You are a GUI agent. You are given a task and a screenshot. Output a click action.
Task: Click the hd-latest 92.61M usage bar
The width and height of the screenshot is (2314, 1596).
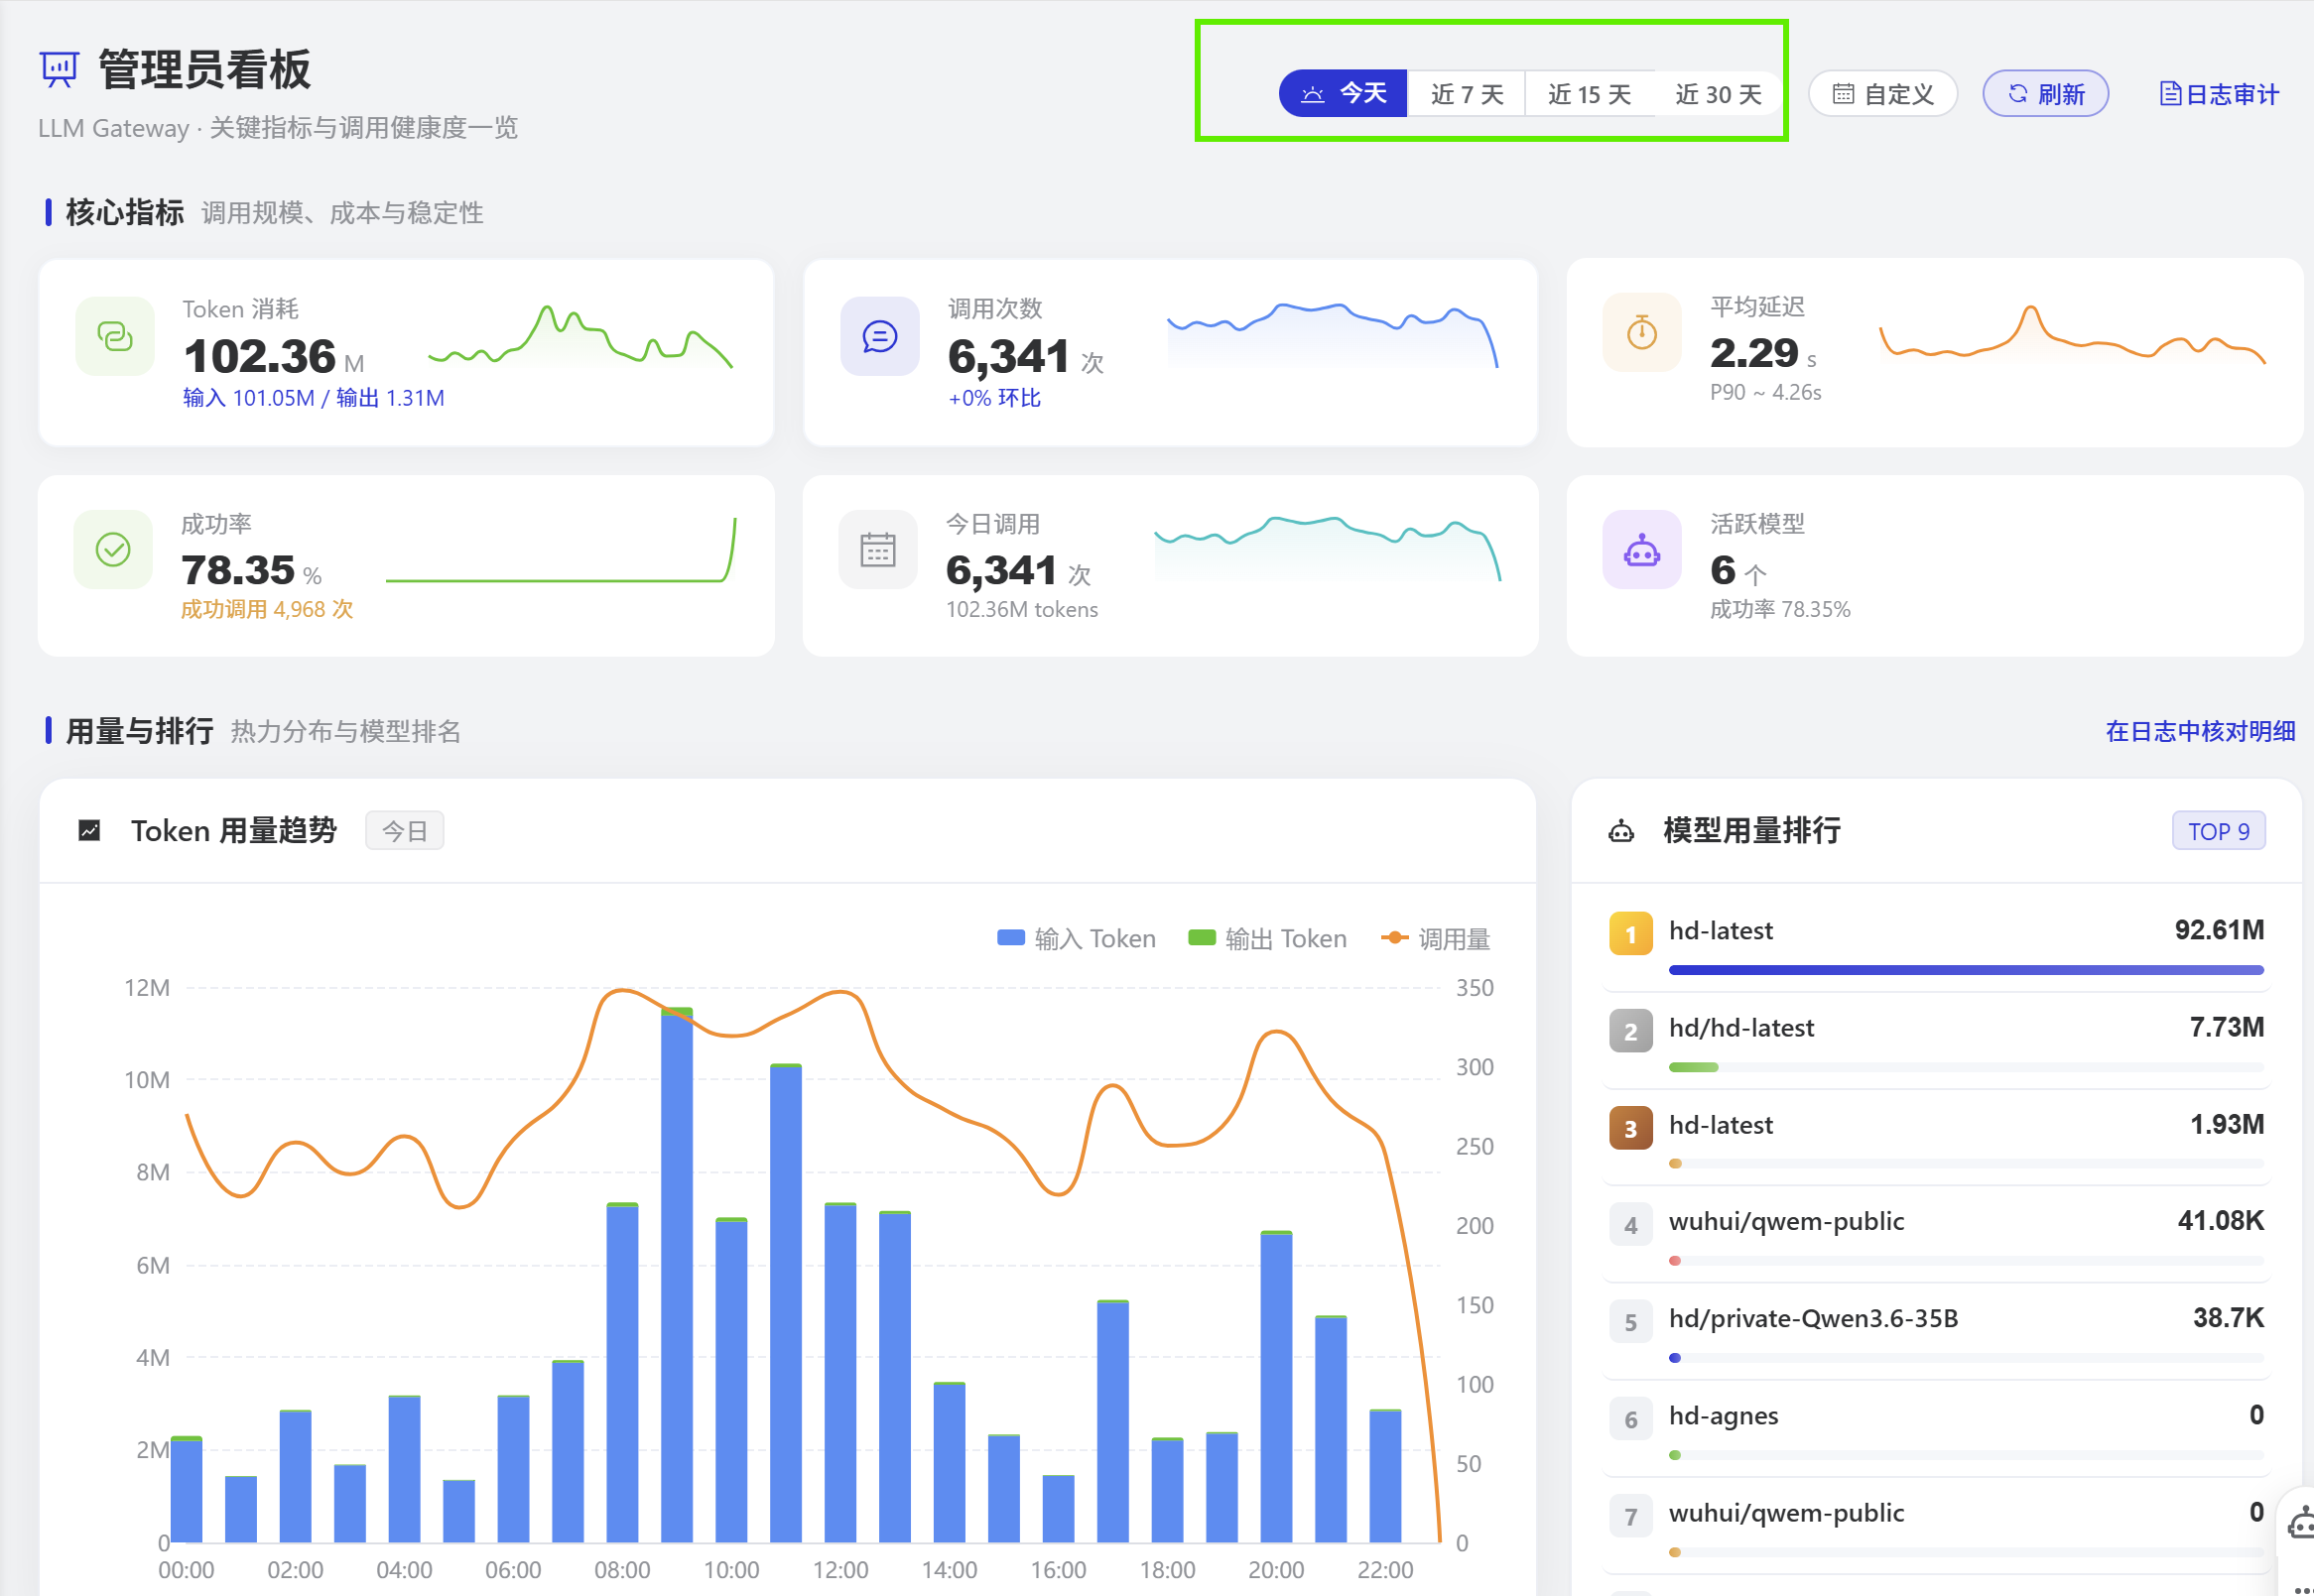pos(1966,970)
